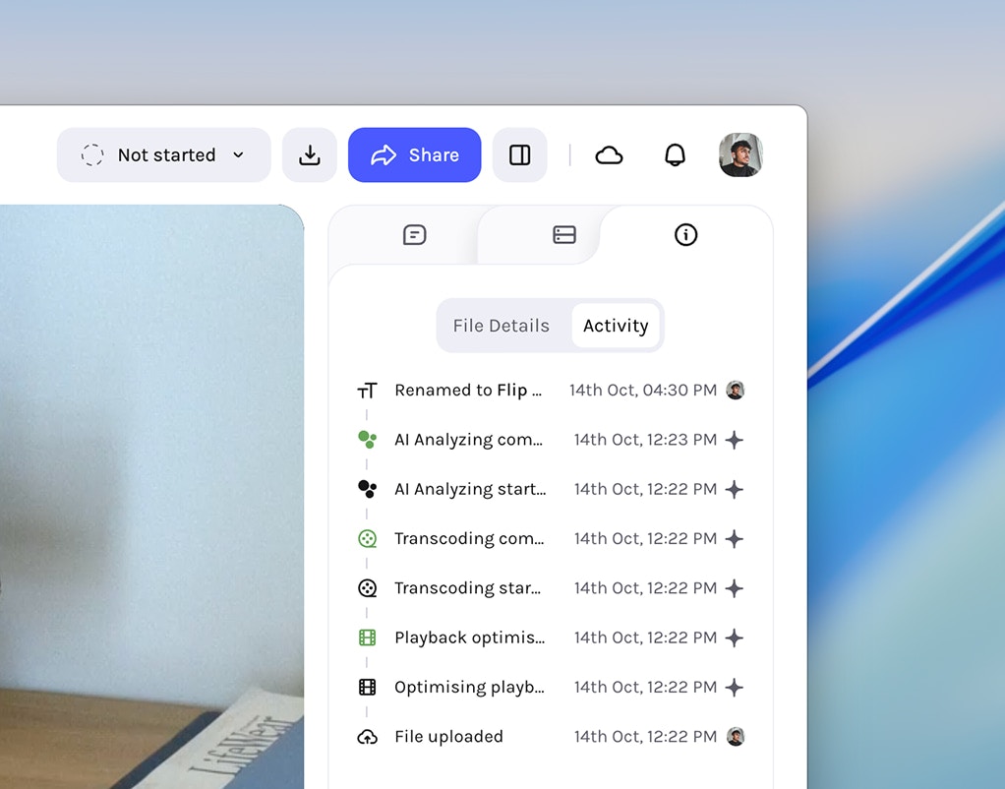Click the video preview image
This screenshot has height=789, width=1005.
click(x=151, y=497)
